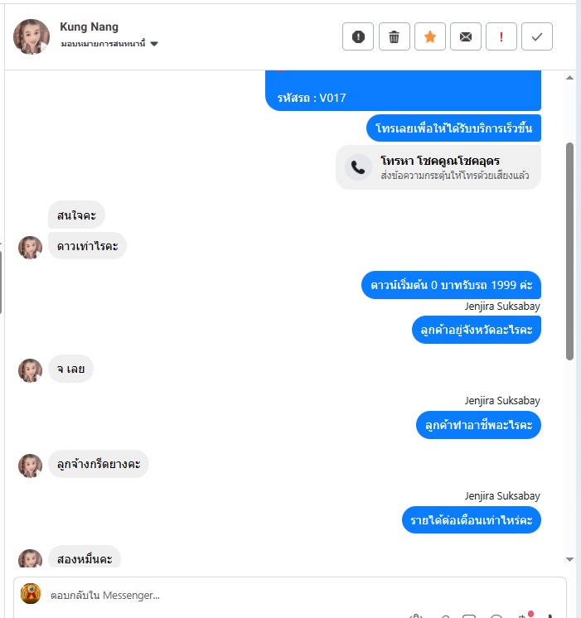Mark conversation unread with the envelope icon

(x=466, y=36)
